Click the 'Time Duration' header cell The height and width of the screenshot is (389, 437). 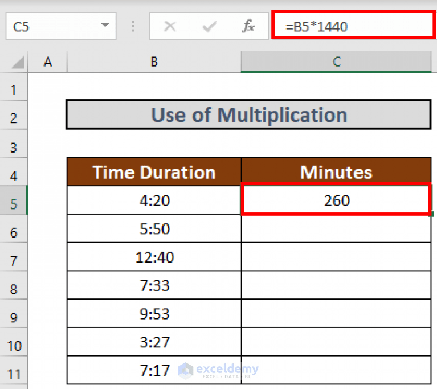[x=154, y=172]
